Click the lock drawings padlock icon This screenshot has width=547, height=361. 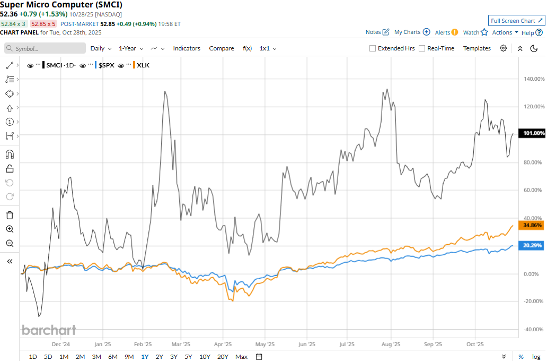coord(9,169)
